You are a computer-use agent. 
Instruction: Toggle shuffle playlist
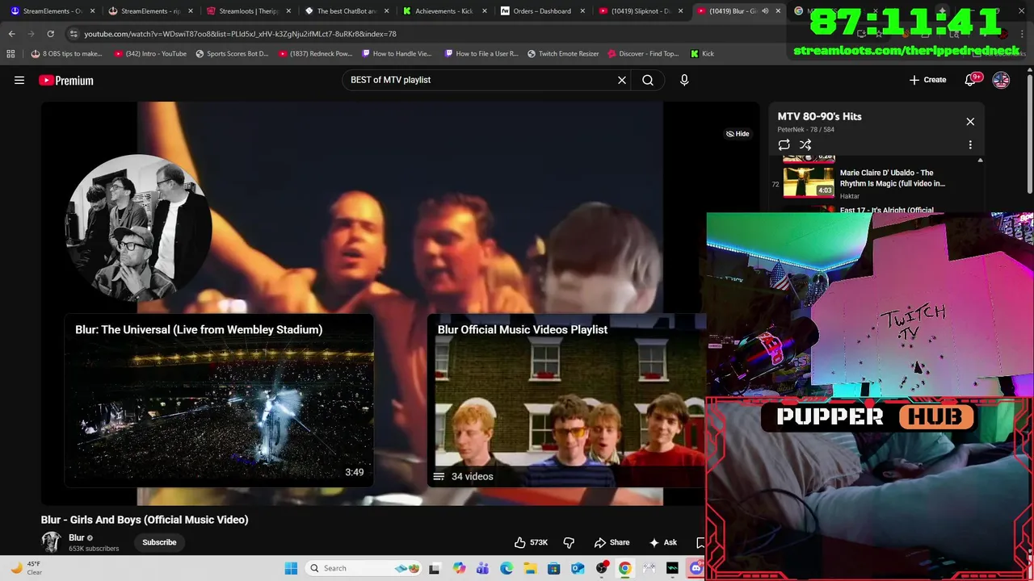(805, 145)
